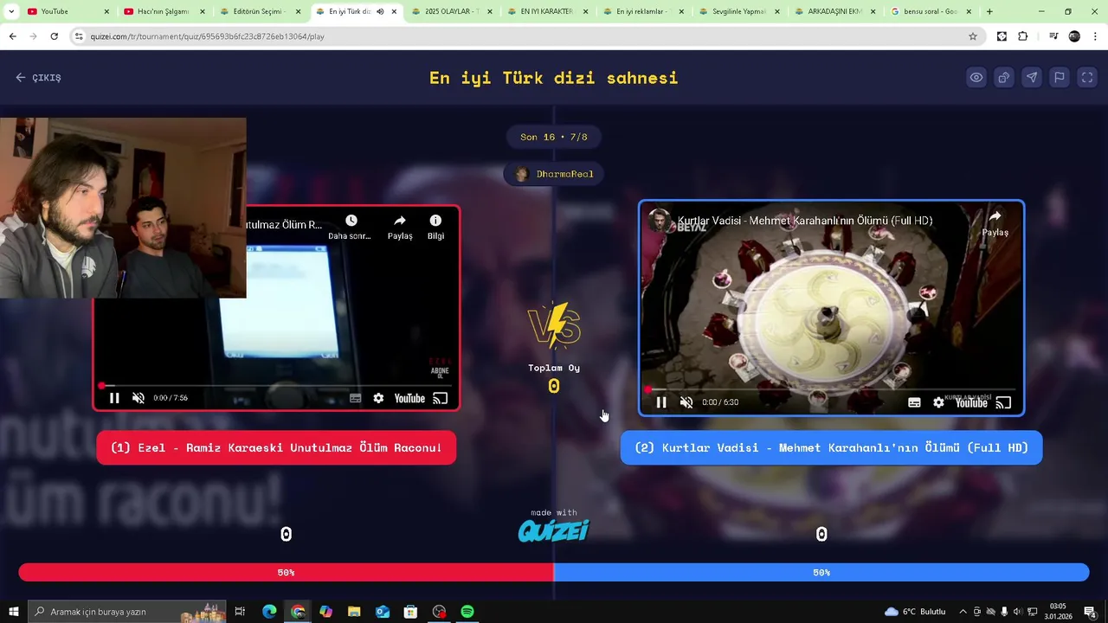Click the copy link icon in header

(x=1004, y=77)
